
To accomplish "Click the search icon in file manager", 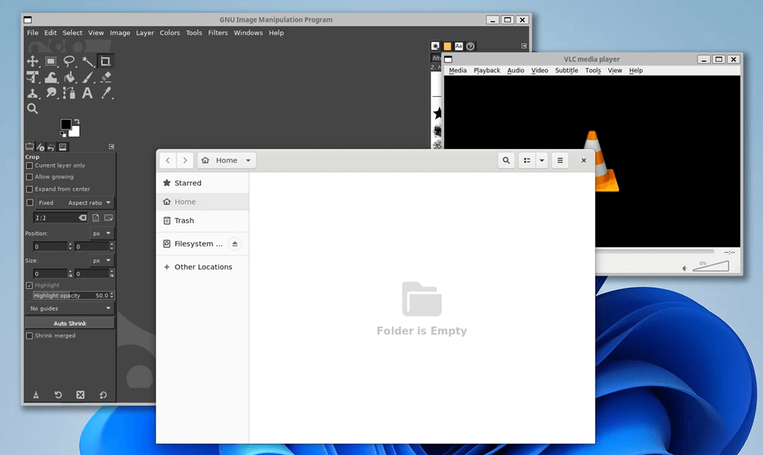I will click(506, 160).
